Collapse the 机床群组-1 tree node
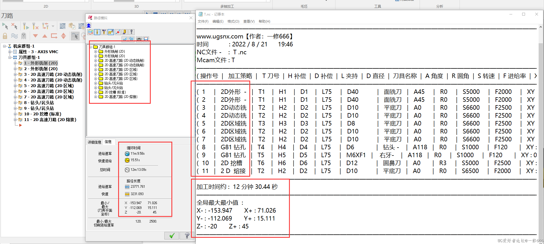 point(4,46)
